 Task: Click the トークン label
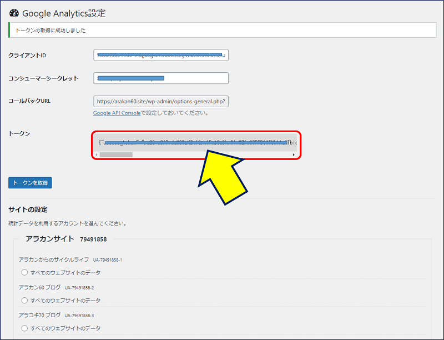[19, 133]
